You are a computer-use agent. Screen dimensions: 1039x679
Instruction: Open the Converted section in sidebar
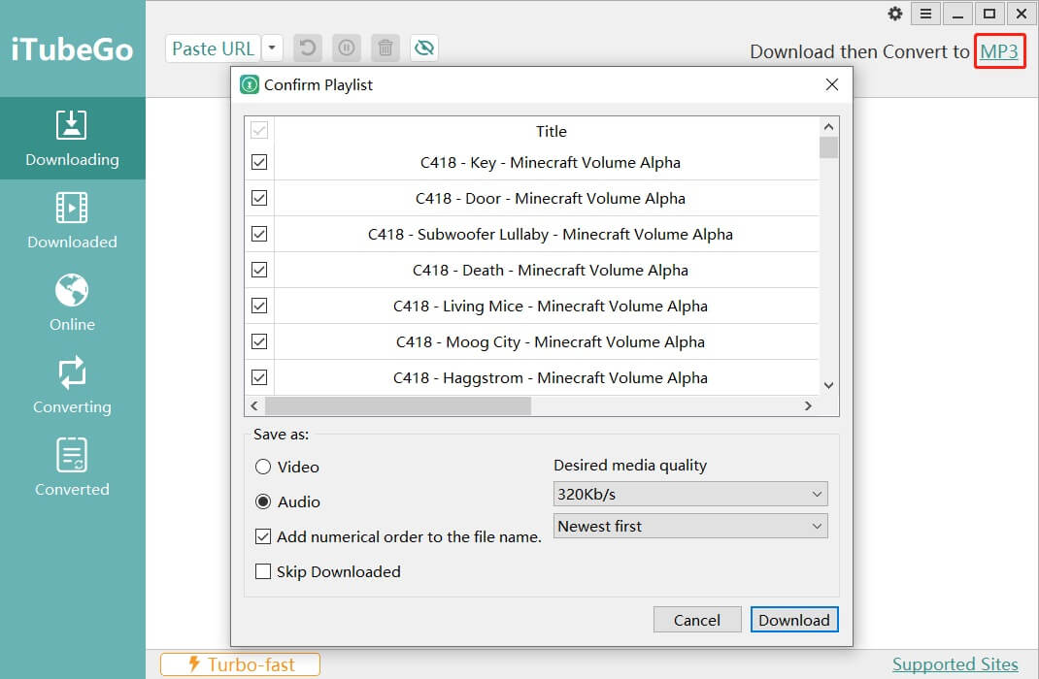click(x=72, y=468)
